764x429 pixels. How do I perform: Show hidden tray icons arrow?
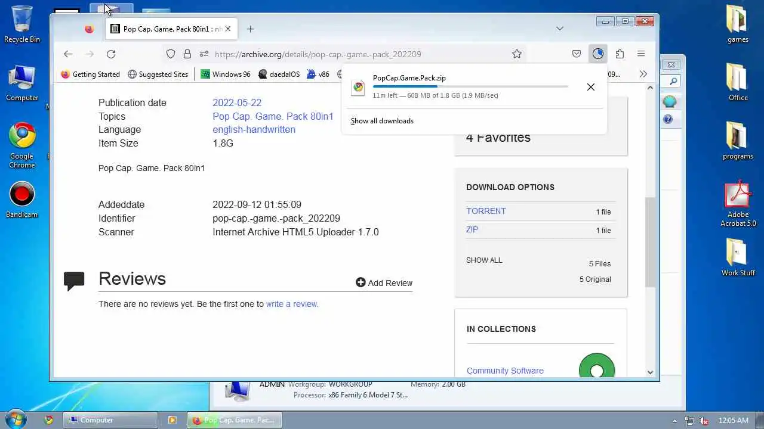(x=675, y=421)
